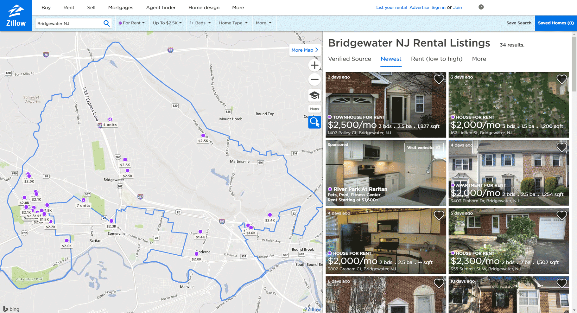577x313 pixels.
Task: Open the Agent finder menu
Action: [161, 8]
